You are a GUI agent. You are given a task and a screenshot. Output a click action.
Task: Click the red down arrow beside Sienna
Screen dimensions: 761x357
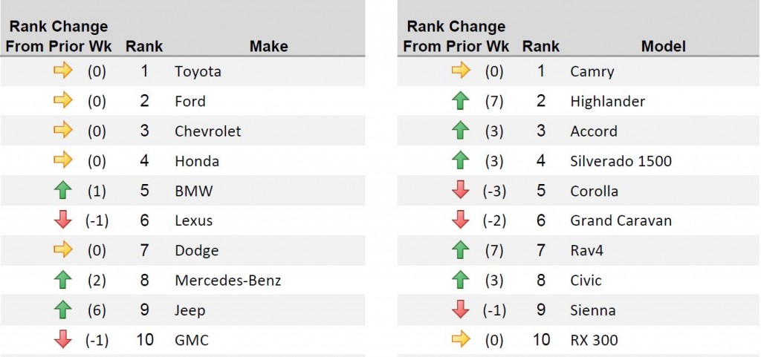pos(460,310)
